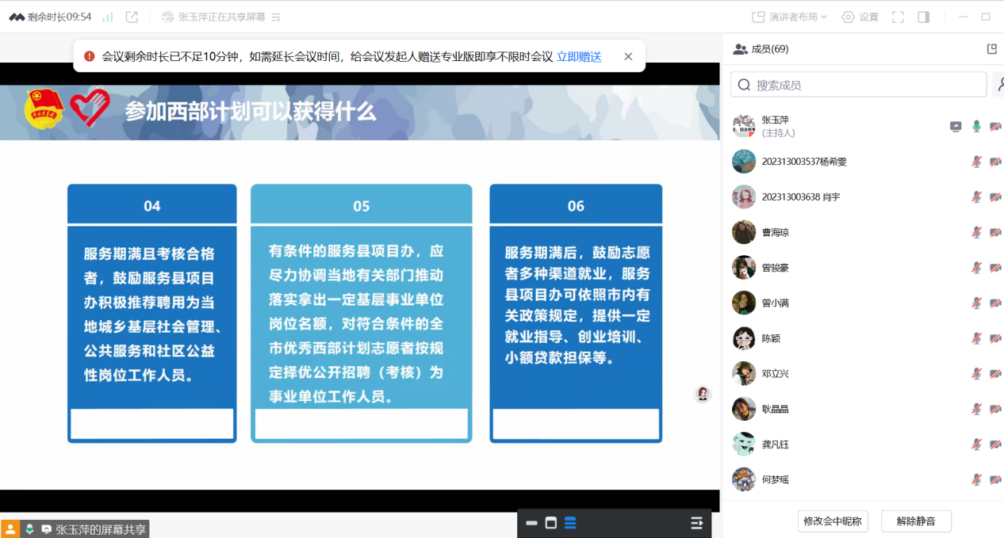Toggle camera icon for 陈颖
Image resolution: width=1004 pixels, height=538 pixels.
click(x=995, y=338)
